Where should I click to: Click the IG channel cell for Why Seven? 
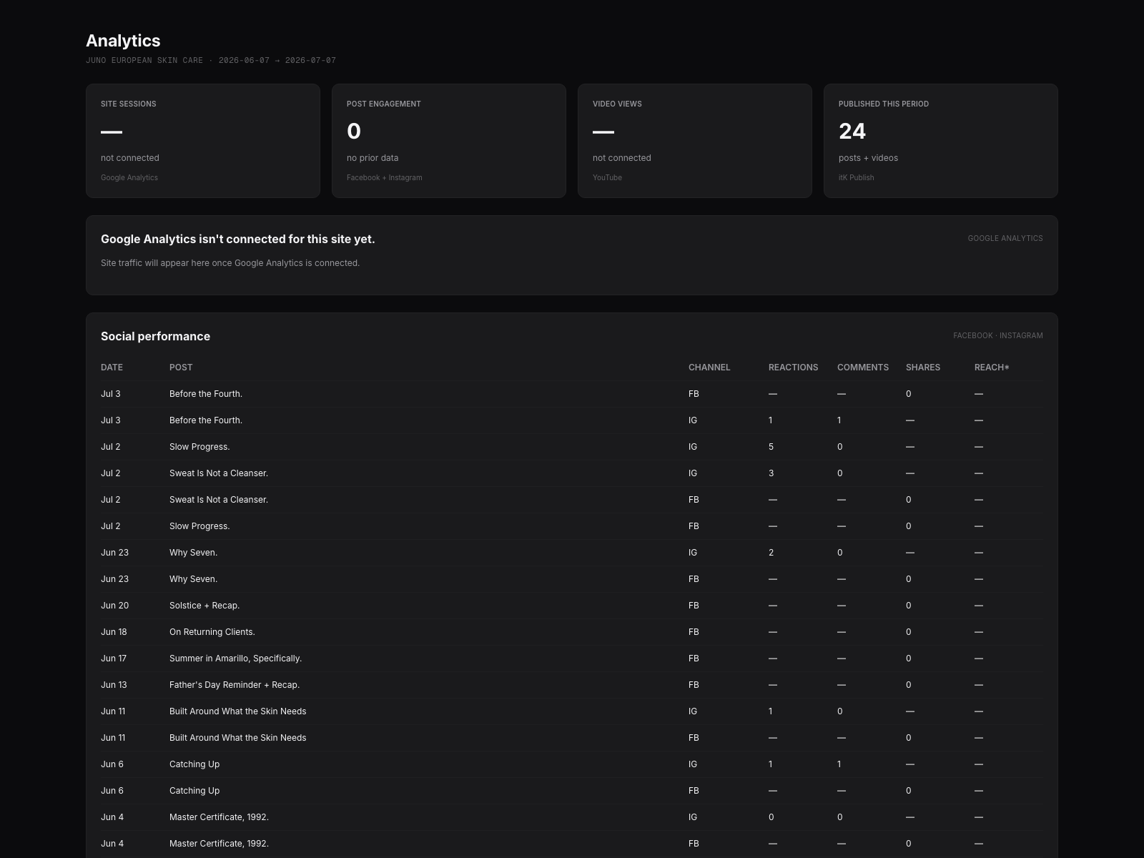[692, 553]
